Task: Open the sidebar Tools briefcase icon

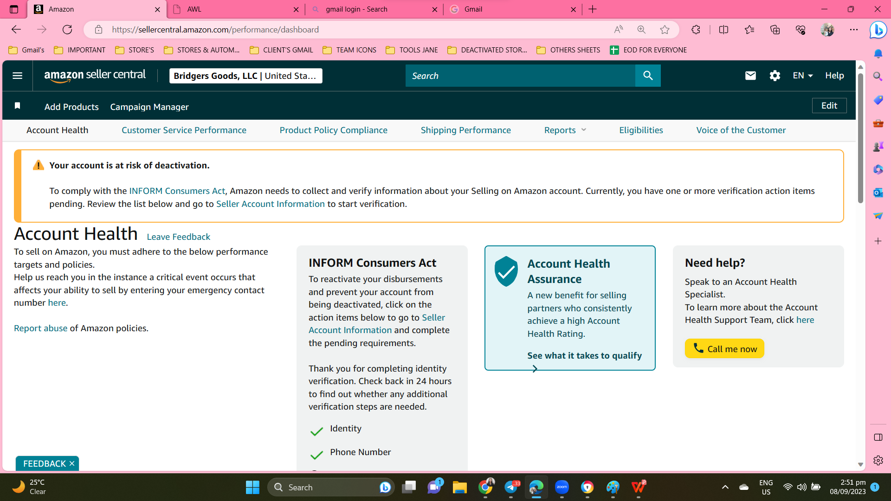Action: 878,123
